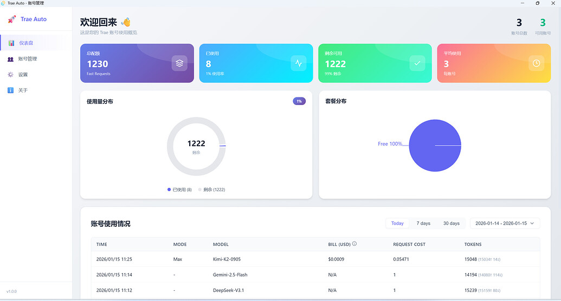Image resolution: width=561 pixels, height=301 pixels.
Task: Click the clock icon on average usage card
Action: point(536,63)
